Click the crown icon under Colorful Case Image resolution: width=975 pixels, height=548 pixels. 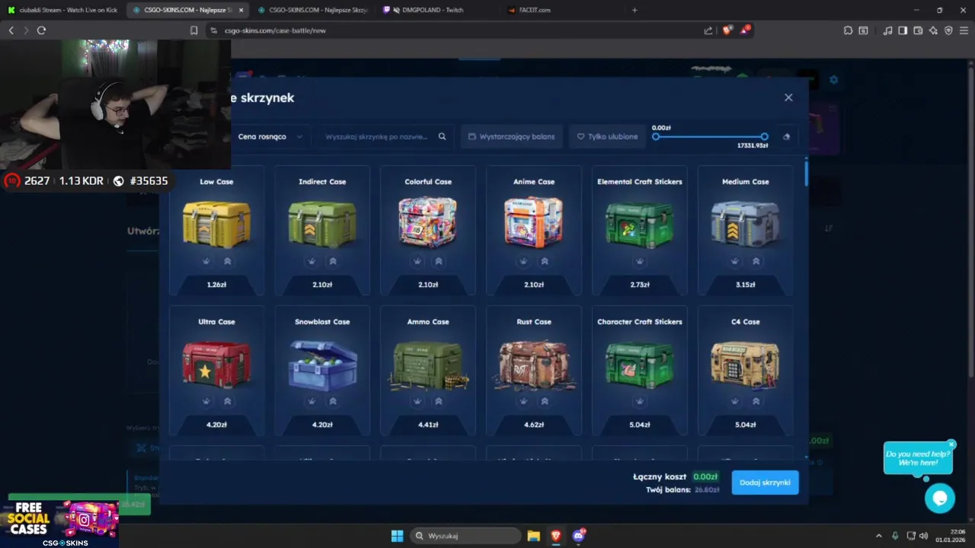pos(417,261)
